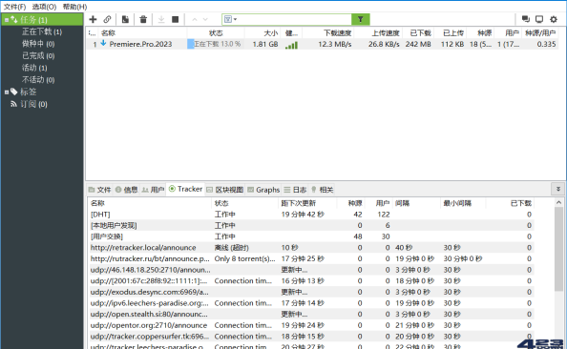The height and width of the screenshot is (349, 567).
Task: Switch to the 日志 tab
Action: click(295, 190)
